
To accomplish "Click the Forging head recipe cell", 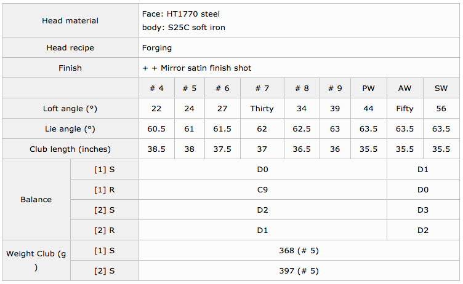I will coord(157,47).
